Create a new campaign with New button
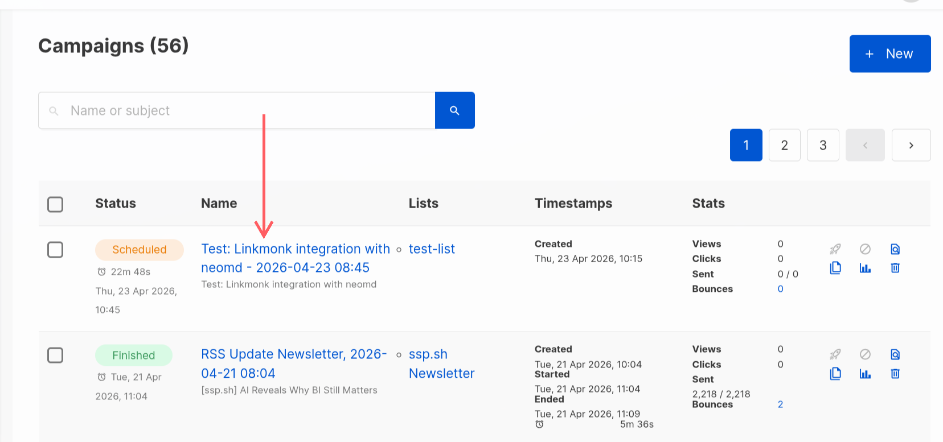 click(x=889, y=54)
